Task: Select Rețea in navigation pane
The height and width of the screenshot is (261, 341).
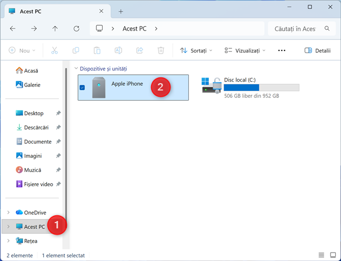Action: 26,241
